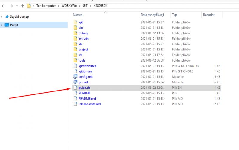Select the .gitattributes file name
Viewport: 239px width, 150px height.
(x=87, y=66)
